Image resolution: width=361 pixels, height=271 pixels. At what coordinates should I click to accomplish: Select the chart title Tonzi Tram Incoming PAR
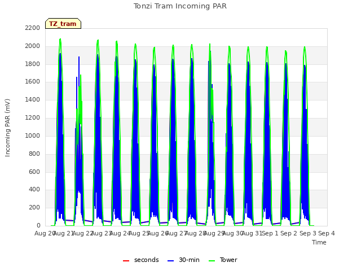180,6
